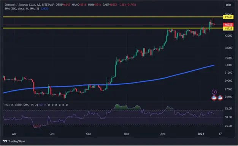Image resolution: width=238 pixels, height=146 pixels.
Task: Click the RSI (14, close, SMA, 14, 2) legend
Action: (x=21, y=105)
